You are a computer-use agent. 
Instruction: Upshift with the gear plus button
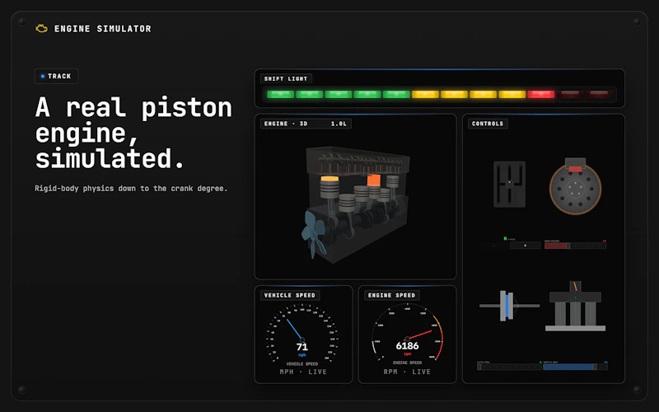click(525, 246)
